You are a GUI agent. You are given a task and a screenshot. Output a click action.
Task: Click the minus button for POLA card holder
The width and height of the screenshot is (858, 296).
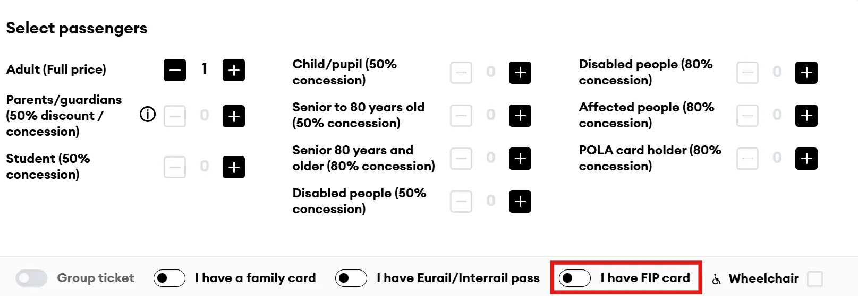pyautogui.click(x=747, y=159)
